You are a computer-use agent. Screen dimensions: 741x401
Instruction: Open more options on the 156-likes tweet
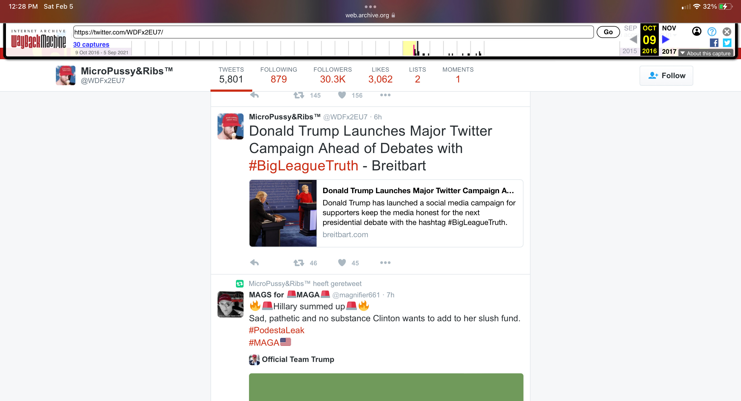385,95
